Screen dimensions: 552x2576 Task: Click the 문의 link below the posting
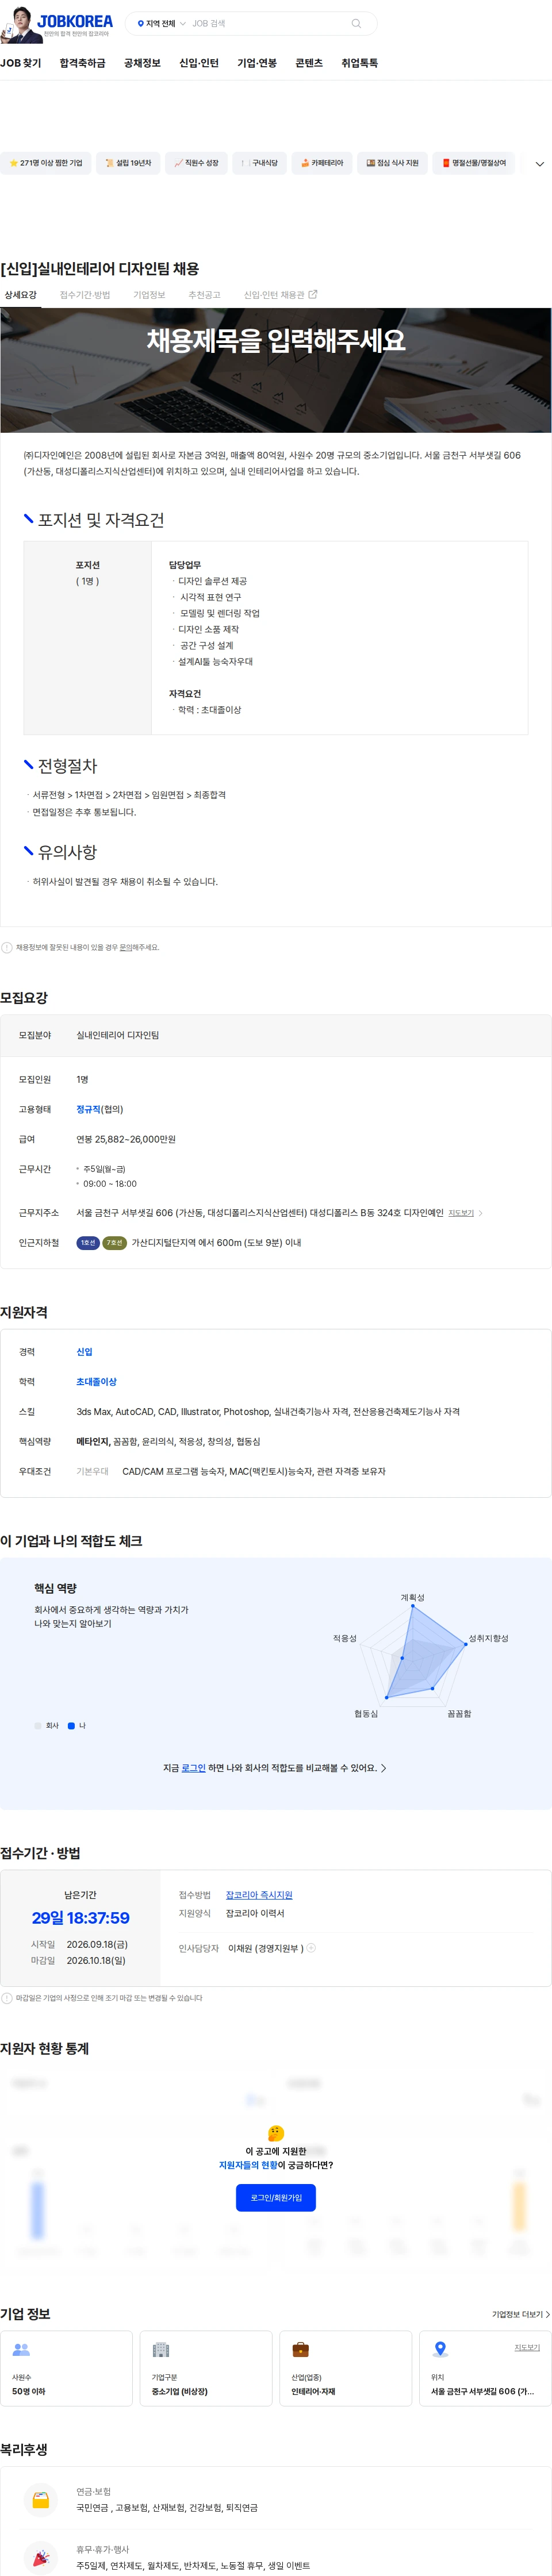[x=125, y=947]
